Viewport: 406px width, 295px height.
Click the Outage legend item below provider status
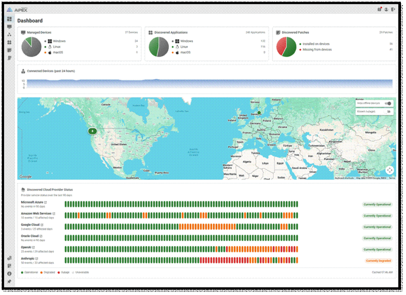[x=64, y=272]
